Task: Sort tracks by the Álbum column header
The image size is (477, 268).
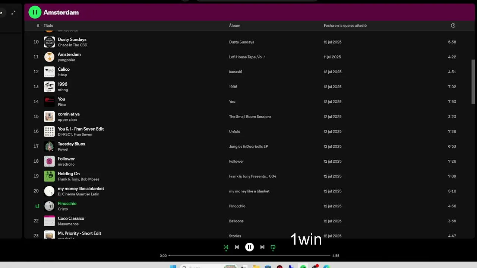Action: tap(234, 25)
